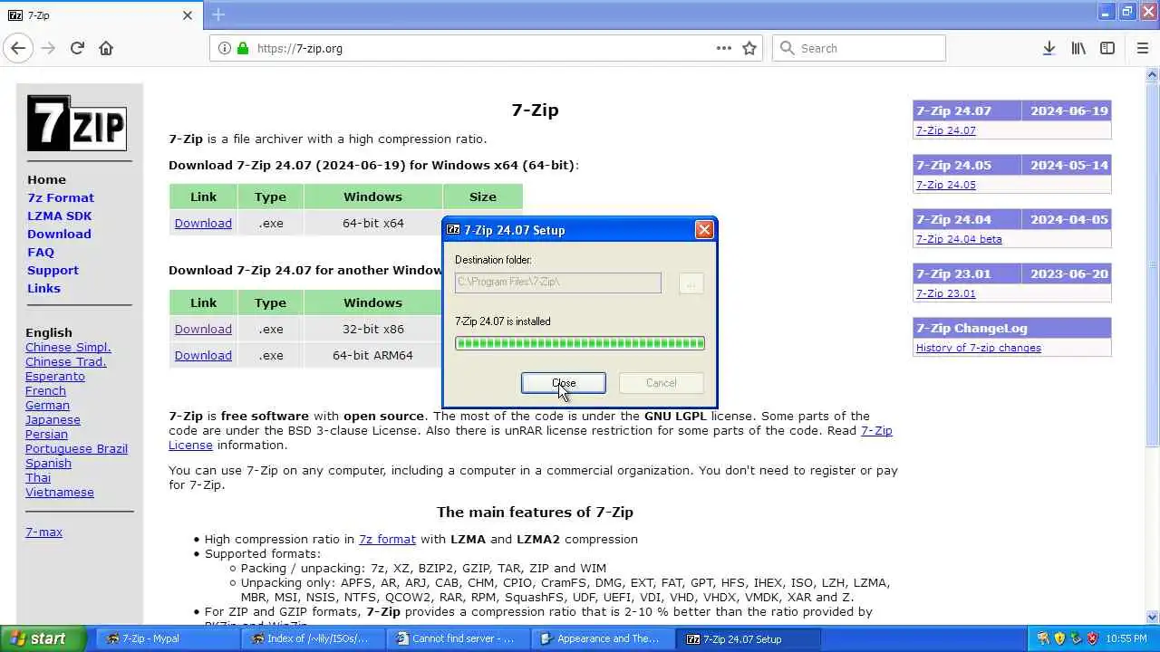Switch language to Thai
The height and width of the screenshot is (652, 1160).
38,477
